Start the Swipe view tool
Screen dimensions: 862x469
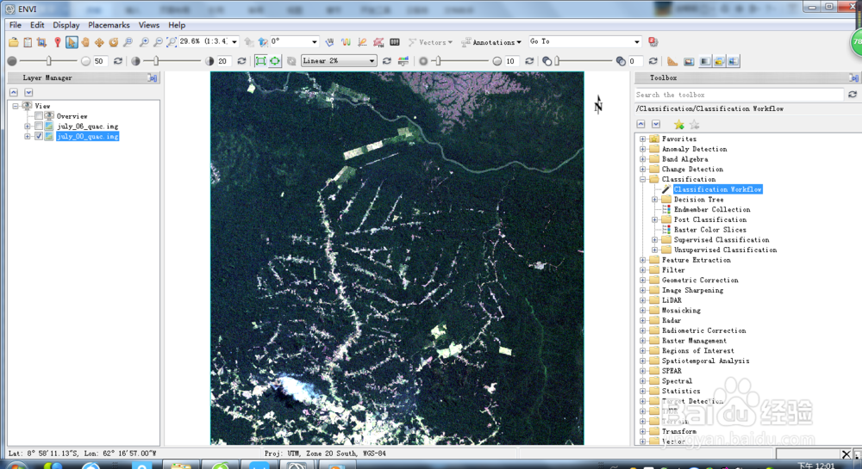point(734,61)
